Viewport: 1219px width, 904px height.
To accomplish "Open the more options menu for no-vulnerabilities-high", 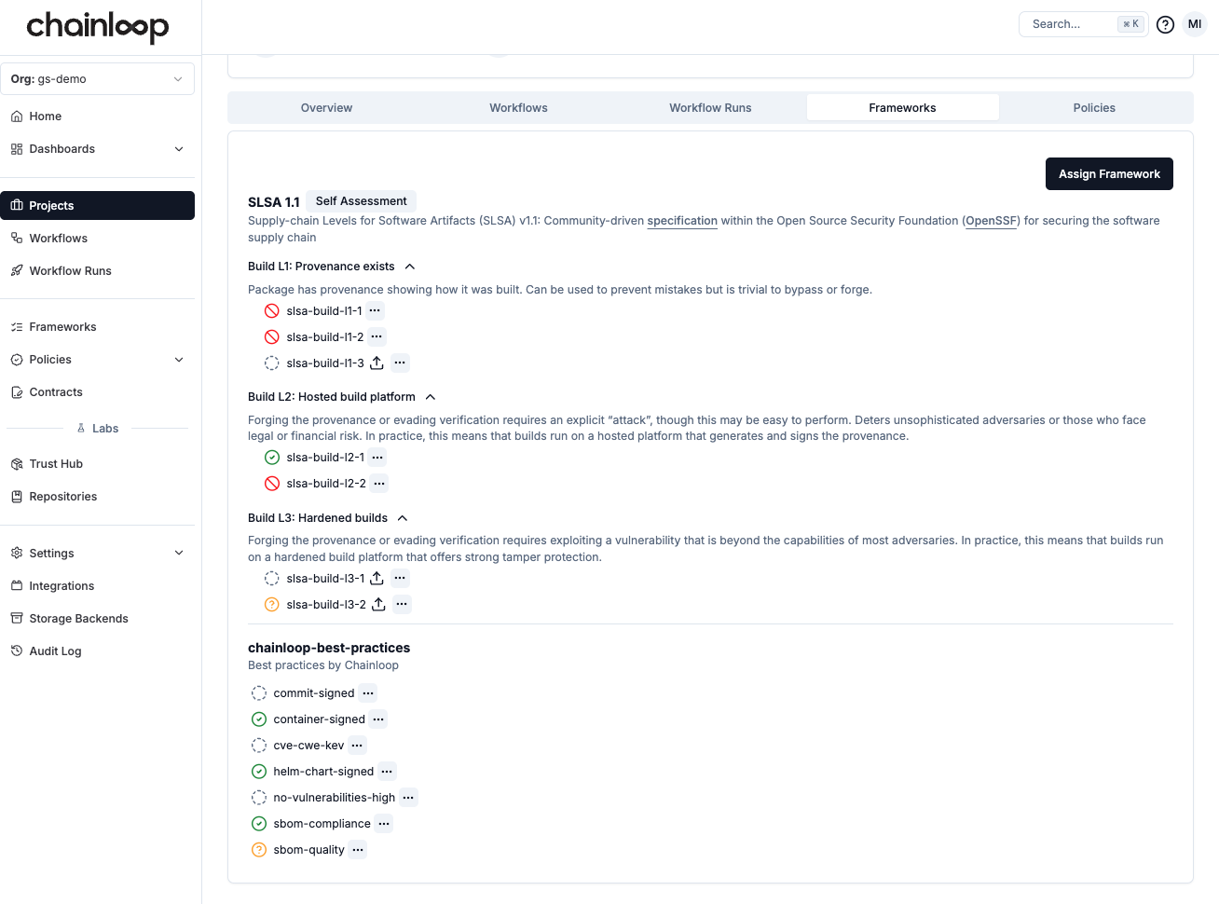I will tap(408, 797).
